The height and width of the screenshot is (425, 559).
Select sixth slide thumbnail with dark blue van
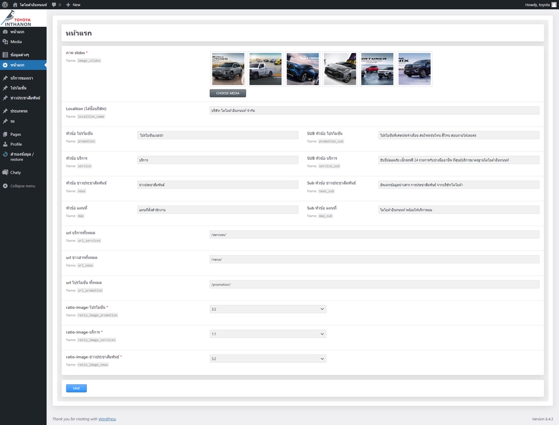pyautogui.click(x=414, y=69)
